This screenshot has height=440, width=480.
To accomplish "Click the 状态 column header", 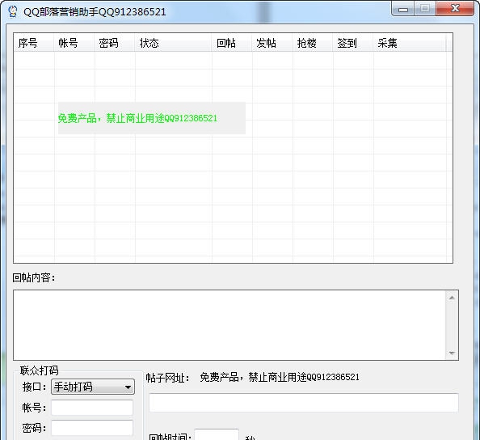I will pyautogui.click(x=173, y=43).
